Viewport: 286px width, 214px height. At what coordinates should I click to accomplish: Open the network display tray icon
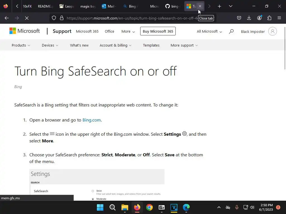pyautogui.click(x=246, y=207)
